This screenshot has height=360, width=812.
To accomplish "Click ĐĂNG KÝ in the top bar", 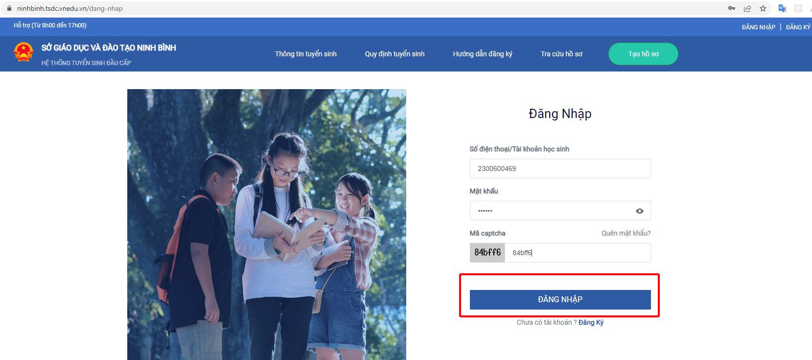I will [798, 27].
